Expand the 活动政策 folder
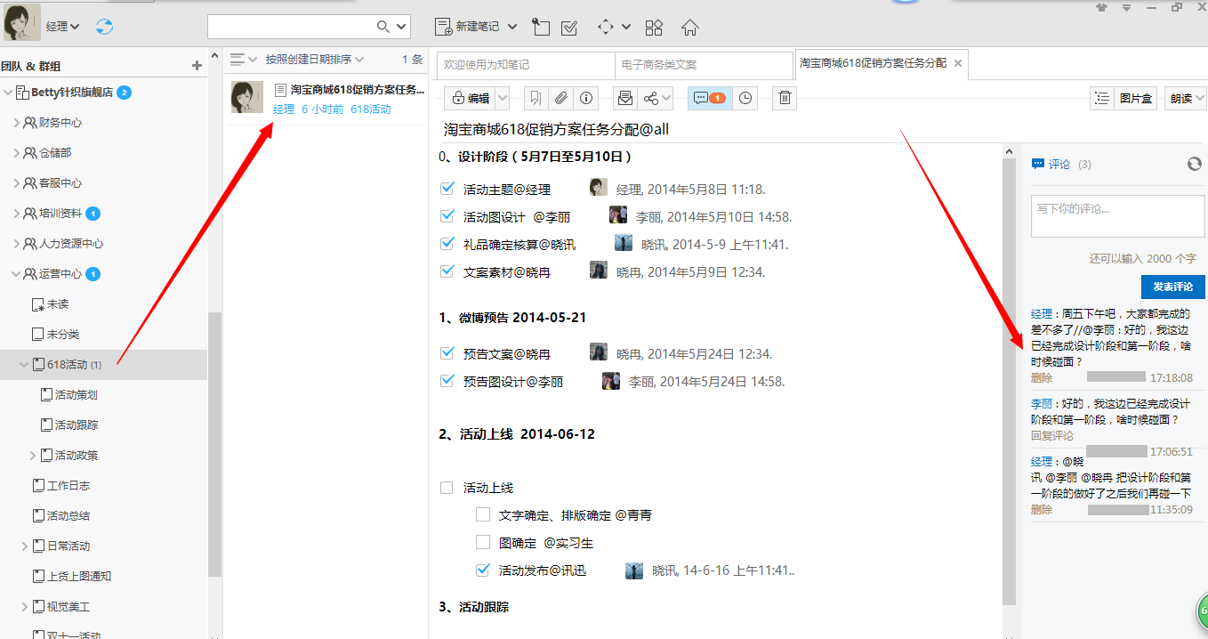This screenshot has width=1208, height=639. click(33, 456)
